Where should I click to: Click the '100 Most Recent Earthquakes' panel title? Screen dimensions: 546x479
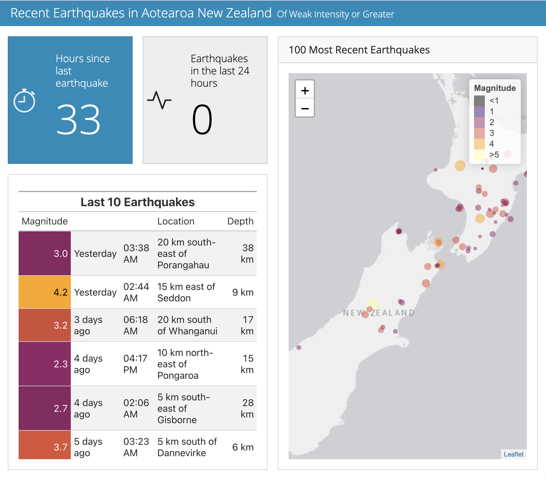point(359,50)
